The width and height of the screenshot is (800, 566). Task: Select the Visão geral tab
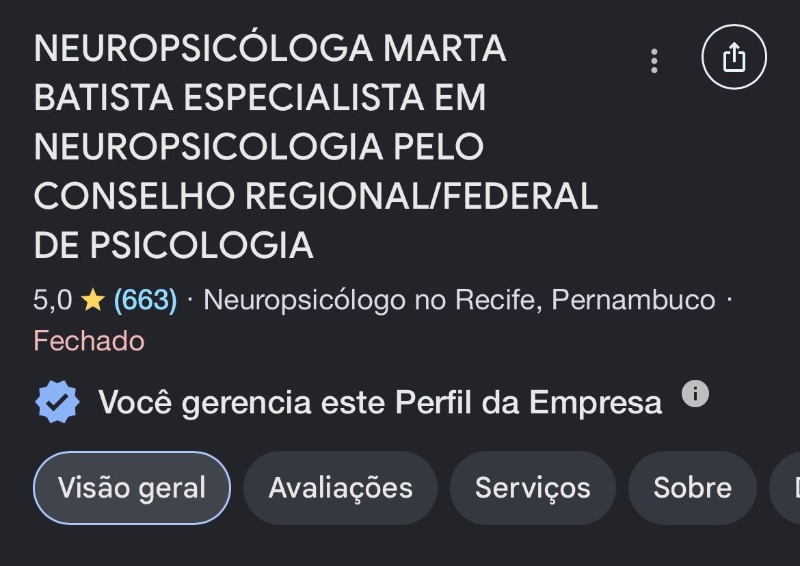132,488
